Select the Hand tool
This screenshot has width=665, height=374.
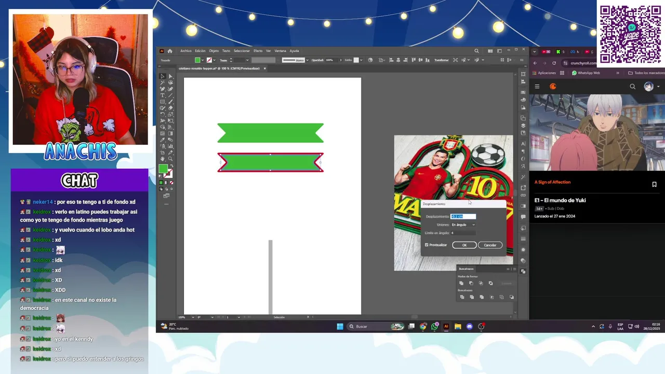[163, 158]
